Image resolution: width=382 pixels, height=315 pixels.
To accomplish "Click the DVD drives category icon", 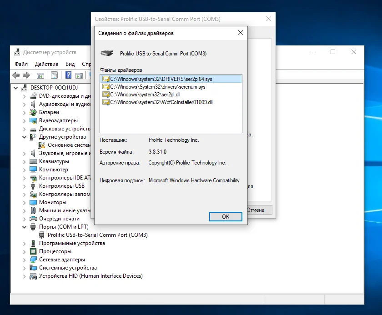I will pos(33,95).
